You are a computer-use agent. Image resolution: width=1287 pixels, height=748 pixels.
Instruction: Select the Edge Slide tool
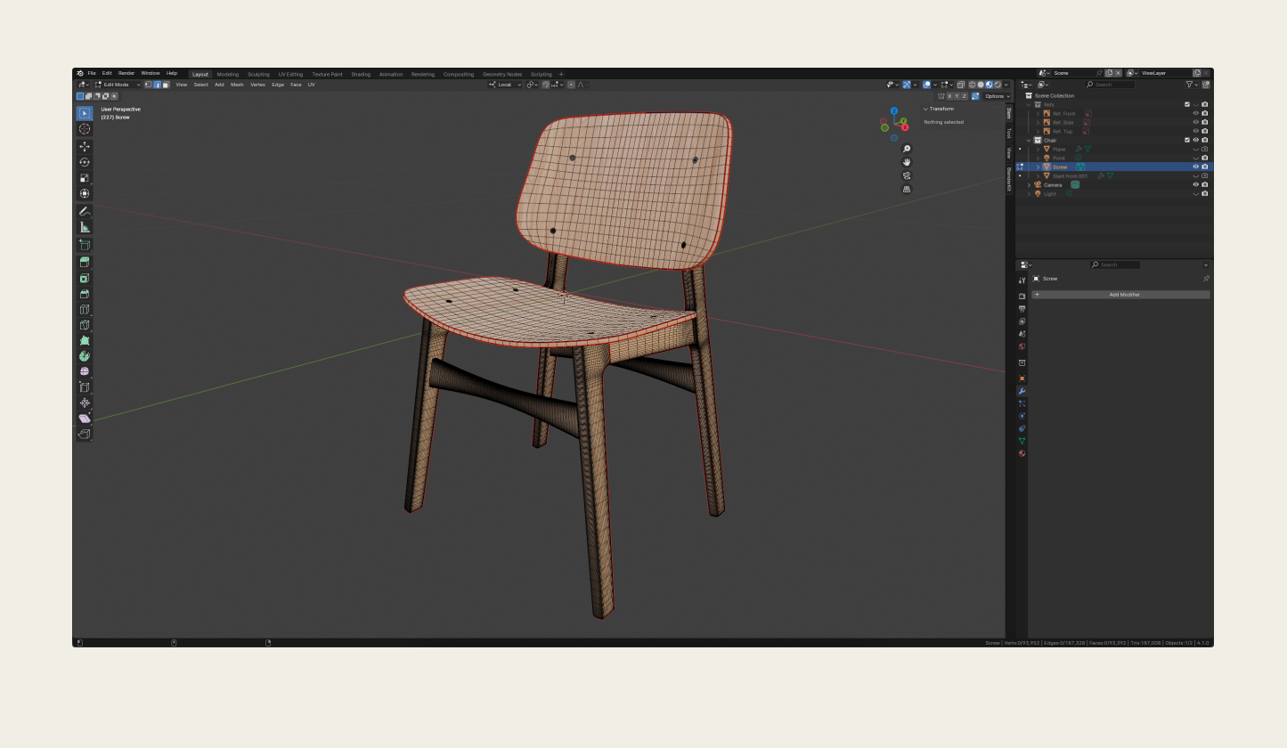coord(85,387)
